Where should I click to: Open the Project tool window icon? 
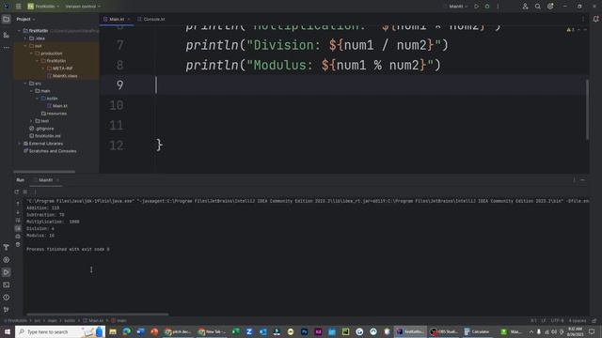coord(7,19)
